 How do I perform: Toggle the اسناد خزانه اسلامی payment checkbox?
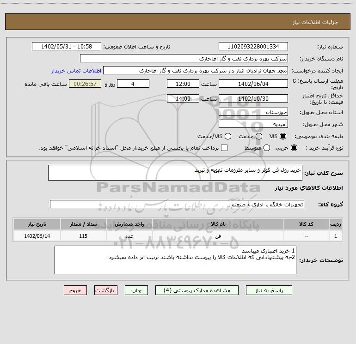[x=224, y=148]
